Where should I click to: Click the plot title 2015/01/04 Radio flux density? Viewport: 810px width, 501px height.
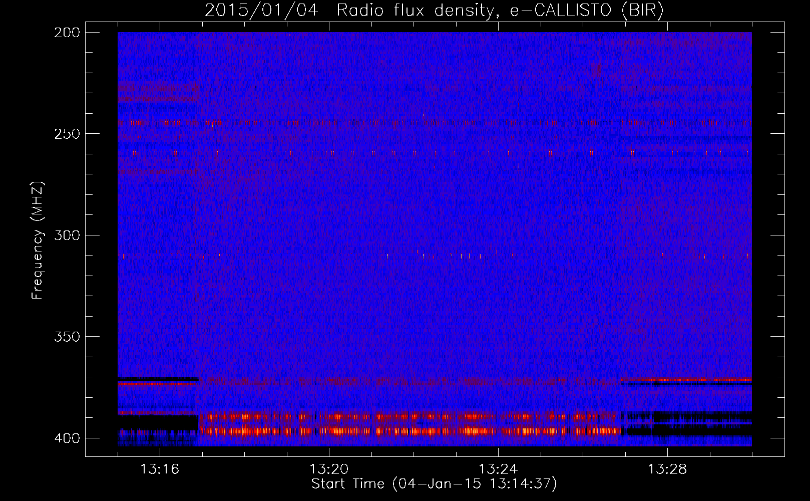click(x=435, y=10)
